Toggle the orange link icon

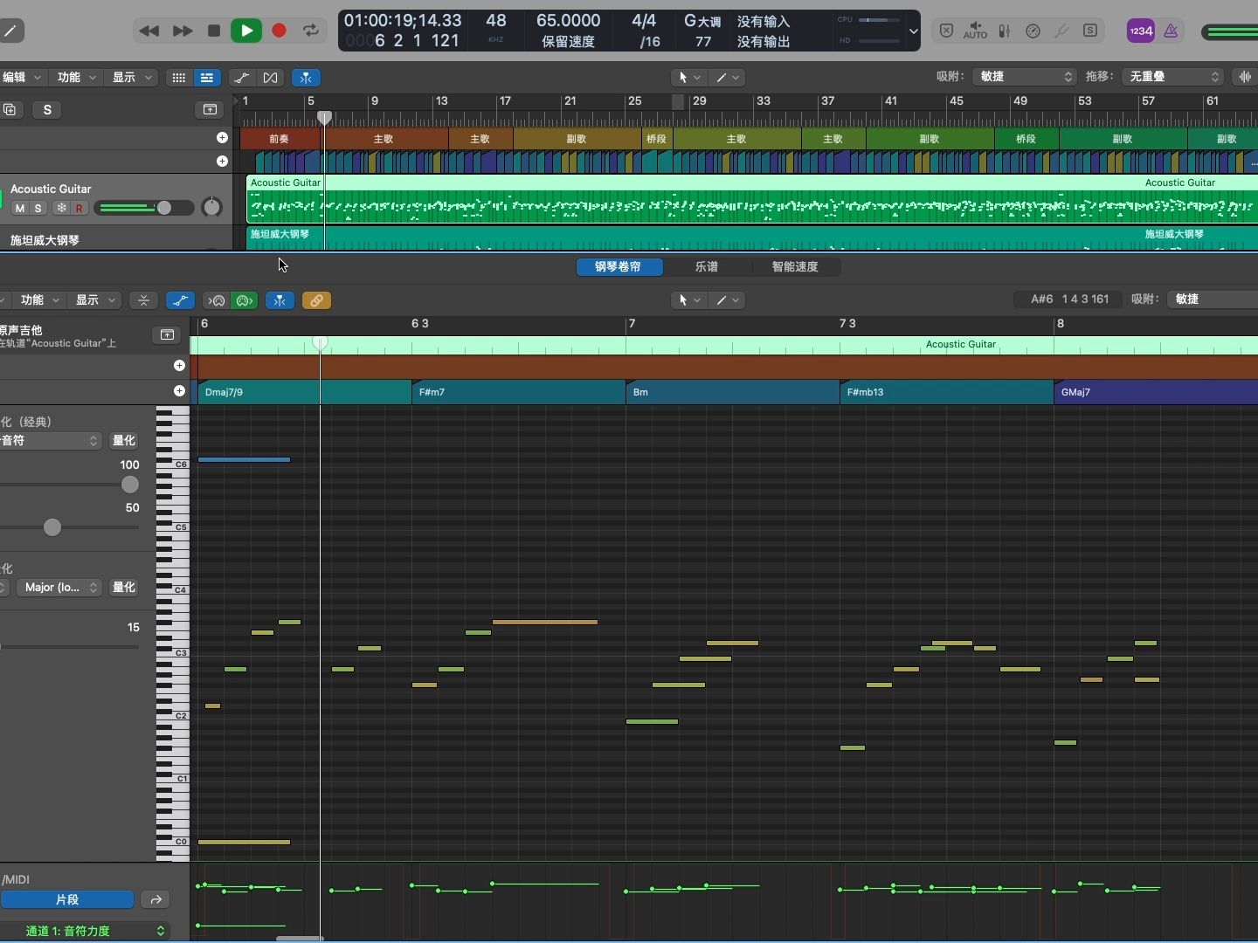[x=316, y=300]
